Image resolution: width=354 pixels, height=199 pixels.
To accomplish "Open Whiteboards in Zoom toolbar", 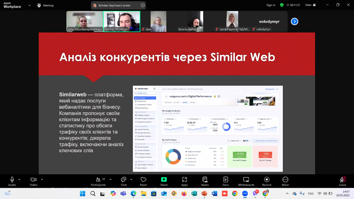I will click(x=246, y=182).
